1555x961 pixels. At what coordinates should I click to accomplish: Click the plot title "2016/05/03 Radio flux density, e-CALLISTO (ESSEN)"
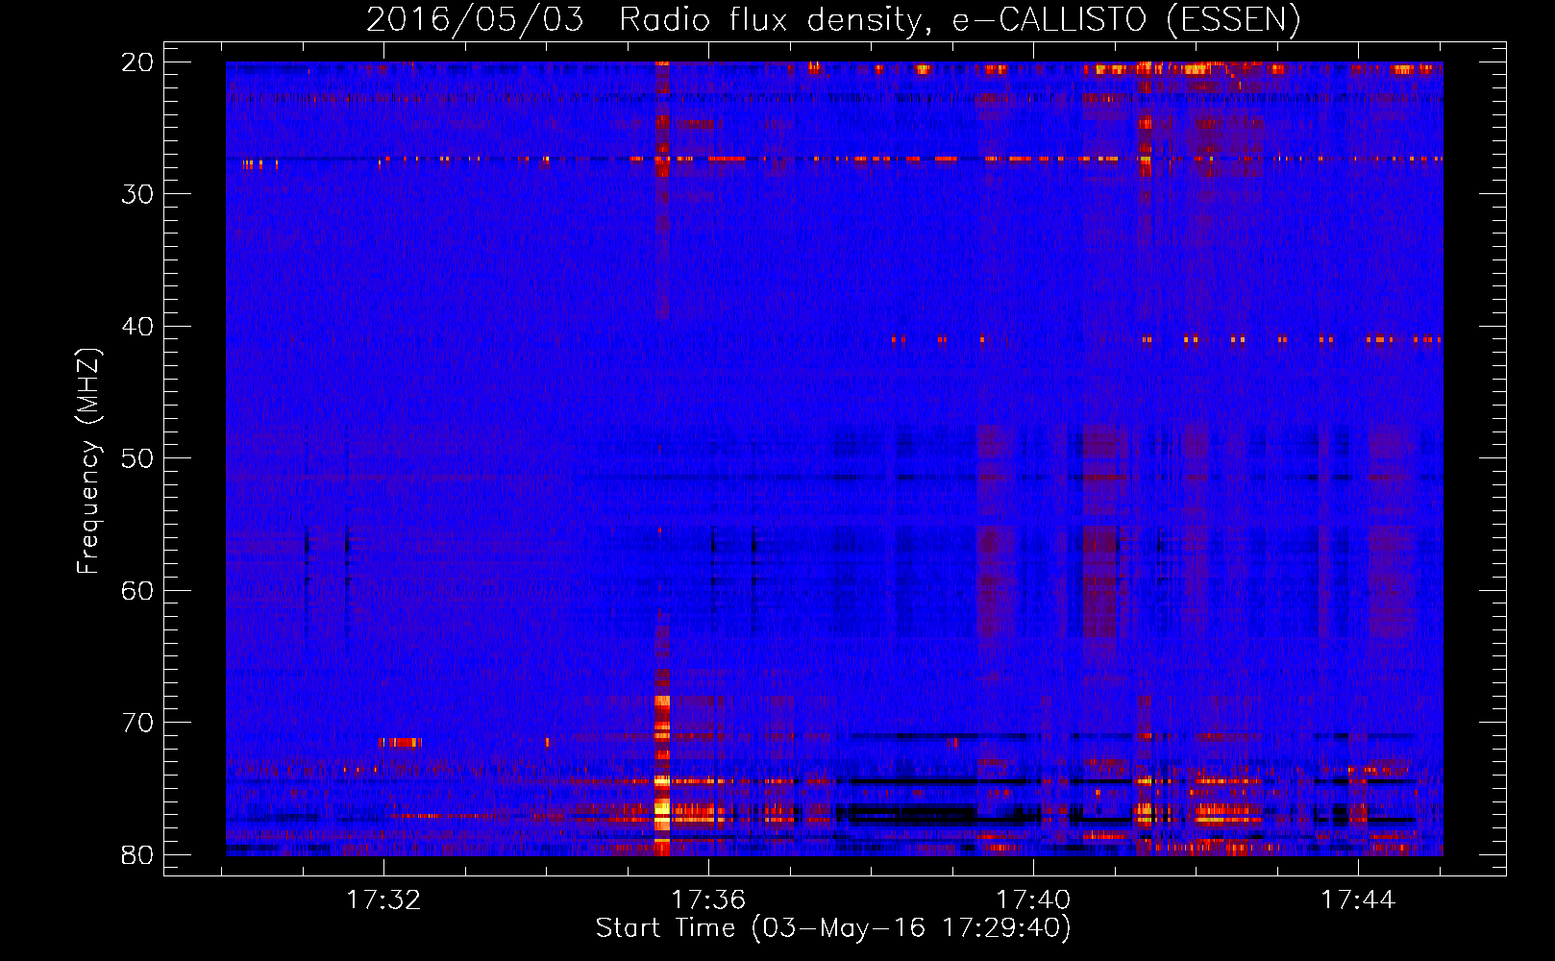pos(833,19)
